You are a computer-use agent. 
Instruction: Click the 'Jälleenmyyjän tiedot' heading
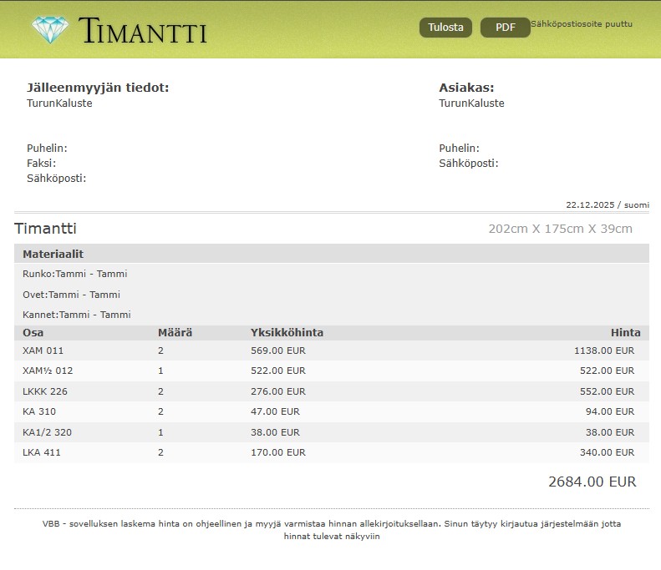coord(98,88)
